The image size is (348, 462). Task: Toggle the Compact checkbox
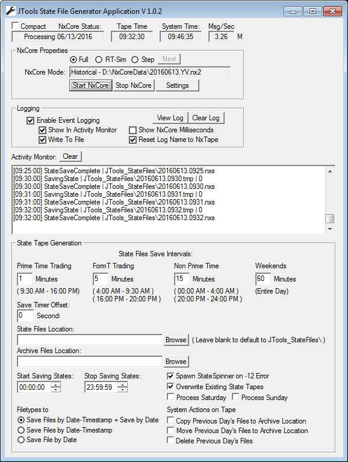pos(15,26)
